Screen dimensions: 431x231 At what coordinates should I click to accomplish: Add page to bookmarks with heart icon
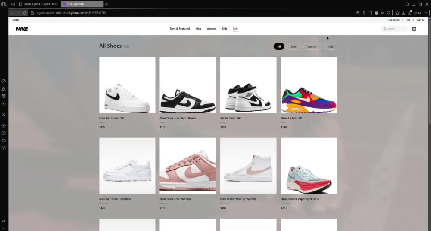388,13
